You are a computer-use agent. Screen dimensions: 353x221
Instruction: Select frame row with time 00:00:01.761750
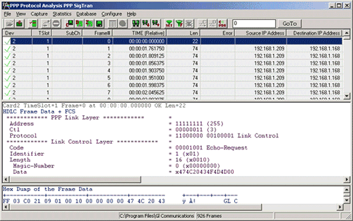click(x=172, y=49)
